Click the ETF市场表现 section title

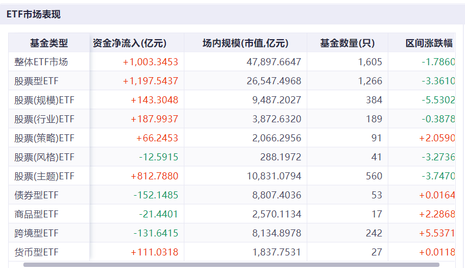(34, 14)
